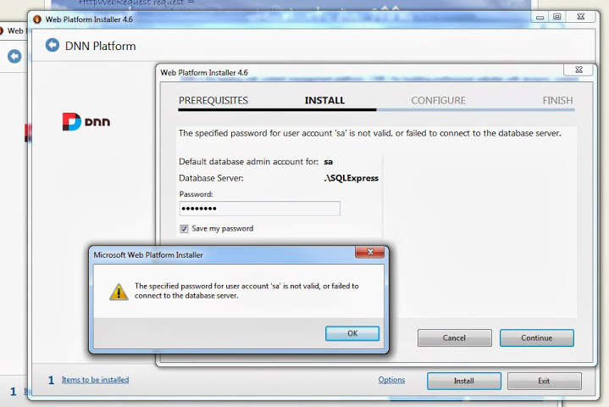Viewport: 609px width, 407px height.
Task: Open the Items to be installed link
Action: (x=95, y=380)
